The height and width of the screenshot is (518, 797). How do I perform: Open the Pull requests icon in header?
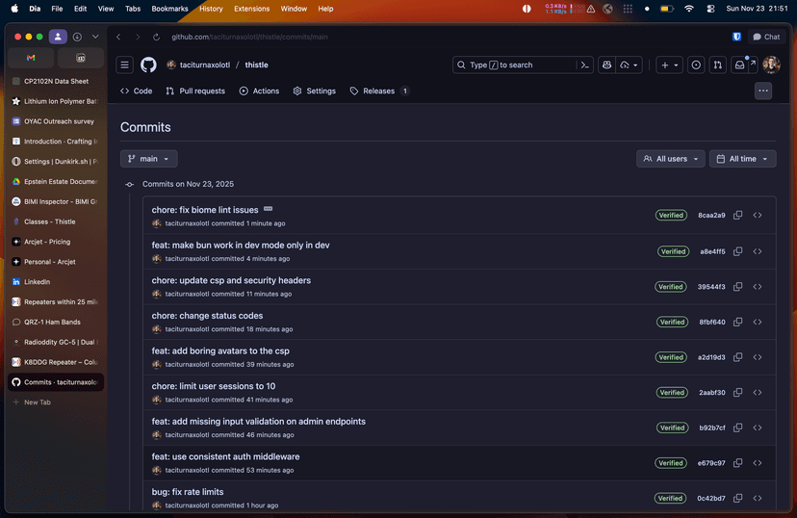click(x=718, y=65)
